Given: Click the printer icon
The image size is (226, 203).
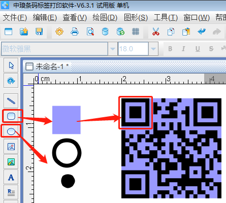Looking at the screenshot, I should click(x=75, y=31).
